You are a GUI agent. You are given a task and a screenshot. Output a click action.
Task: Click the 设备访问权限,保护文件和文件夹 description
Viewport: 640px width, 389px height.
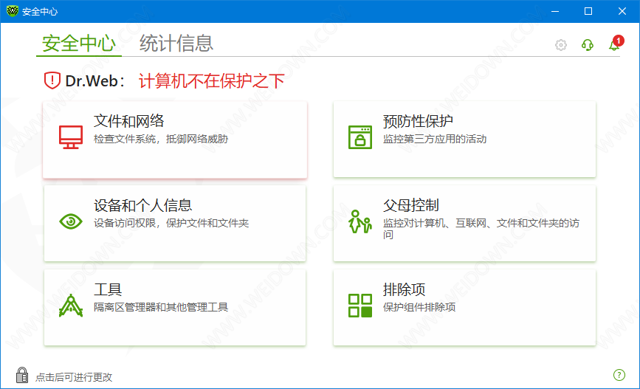click(x=171, y=223)
